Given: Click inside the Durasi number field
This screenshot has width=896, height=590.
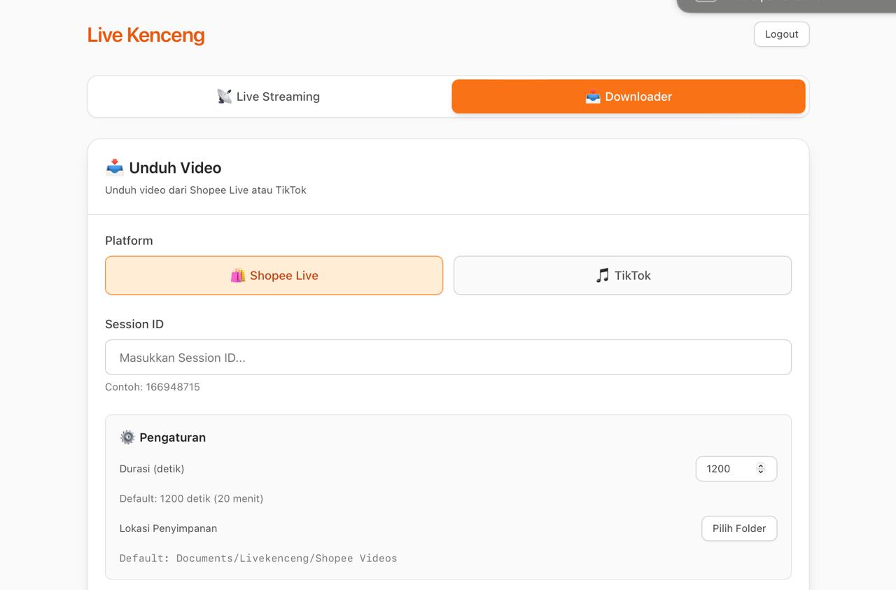Looking at the screenshot, I should (724, 469).
